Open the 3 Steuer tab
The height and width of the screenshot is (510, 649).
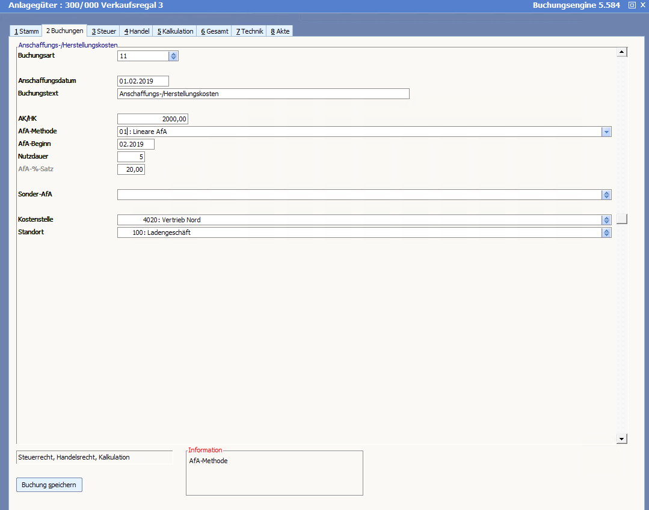click(x=103, y=31)
